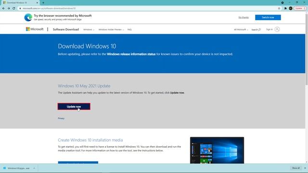
Task: Dismiss Edge banner with No thanks
Action: coord(244,17)
